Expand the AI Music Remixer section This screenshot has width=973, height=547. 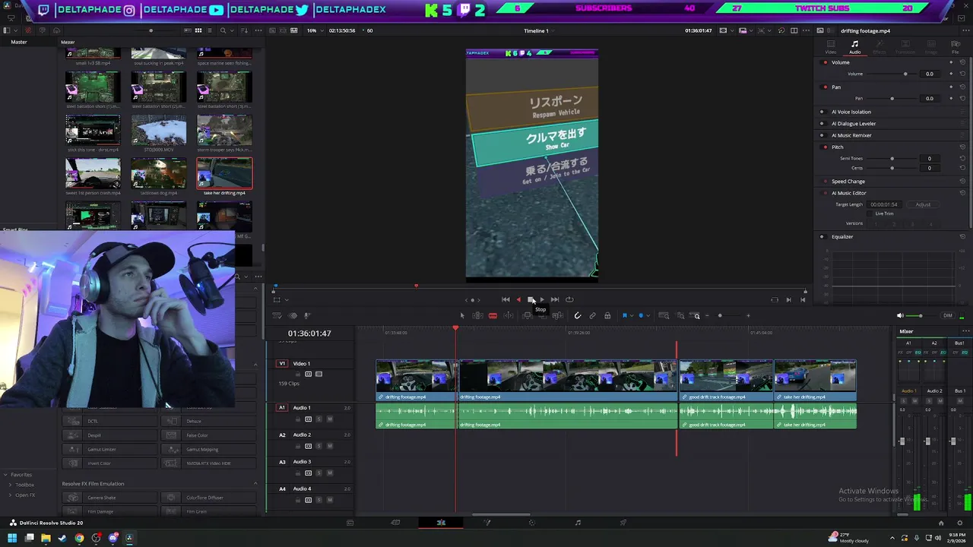pos(851,135)
